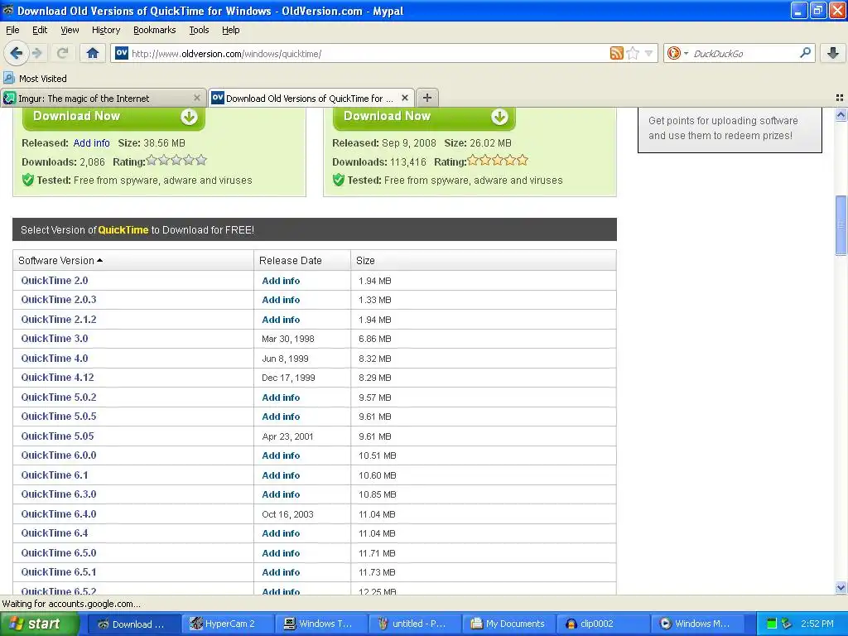The height and width of the screenshot is (636, 848).
Task: Close the OldVersion QuickTime tab
Action: point(404,98)
